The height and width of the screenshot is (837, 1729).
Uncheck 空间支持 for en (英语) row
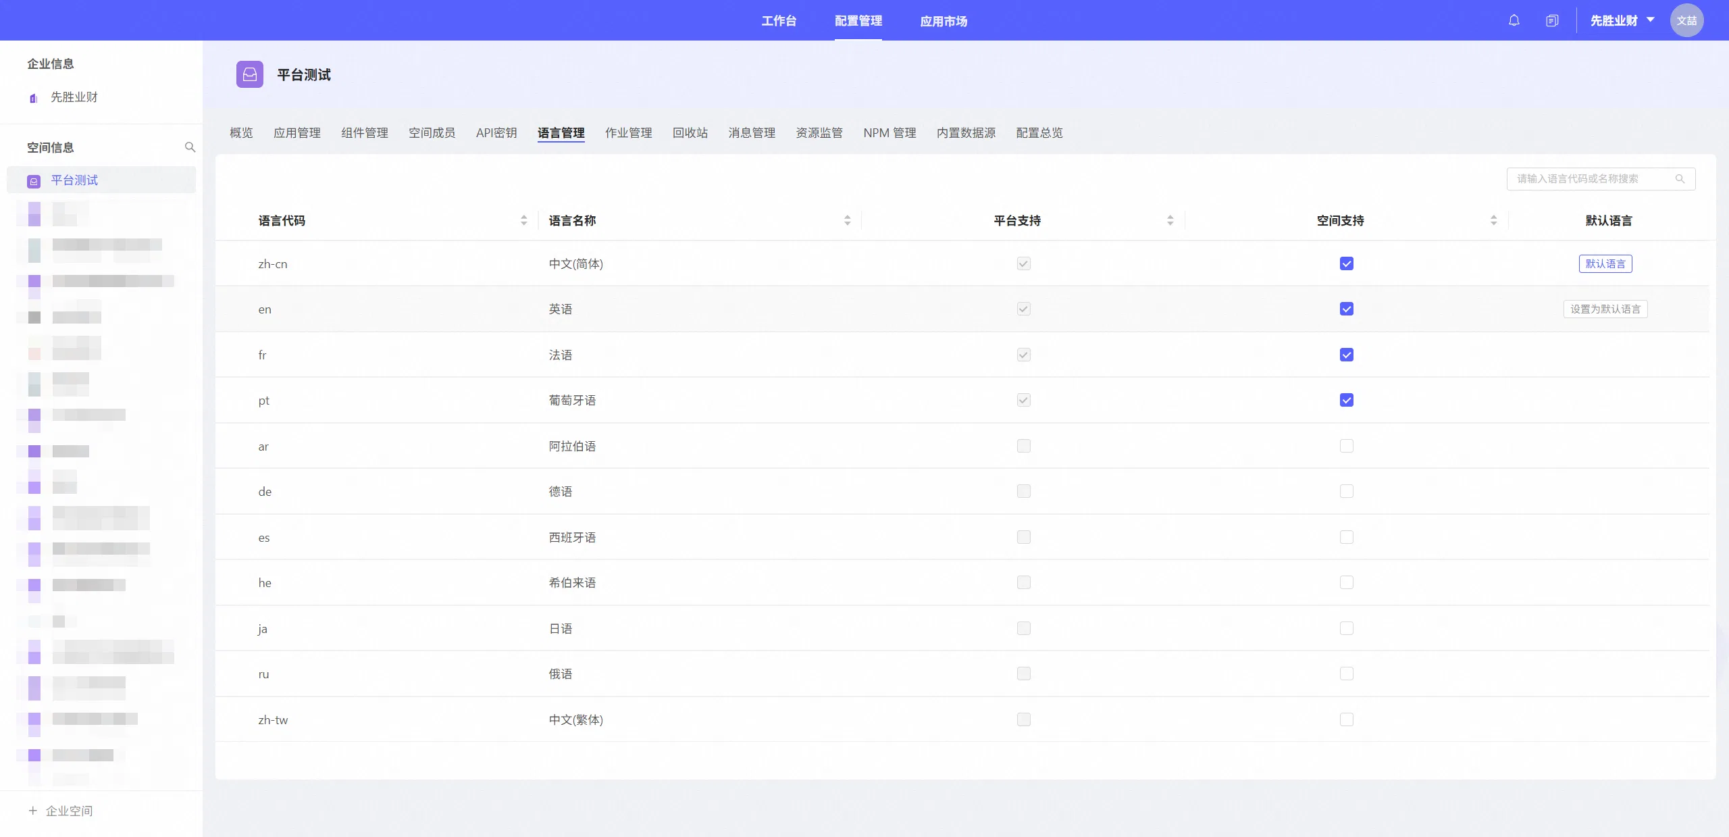click(x=1346, y=309)
